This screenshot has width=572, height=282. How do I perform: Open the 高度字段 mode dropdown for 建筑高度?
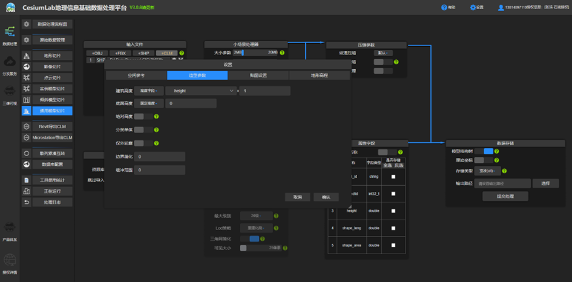[148, 91]
